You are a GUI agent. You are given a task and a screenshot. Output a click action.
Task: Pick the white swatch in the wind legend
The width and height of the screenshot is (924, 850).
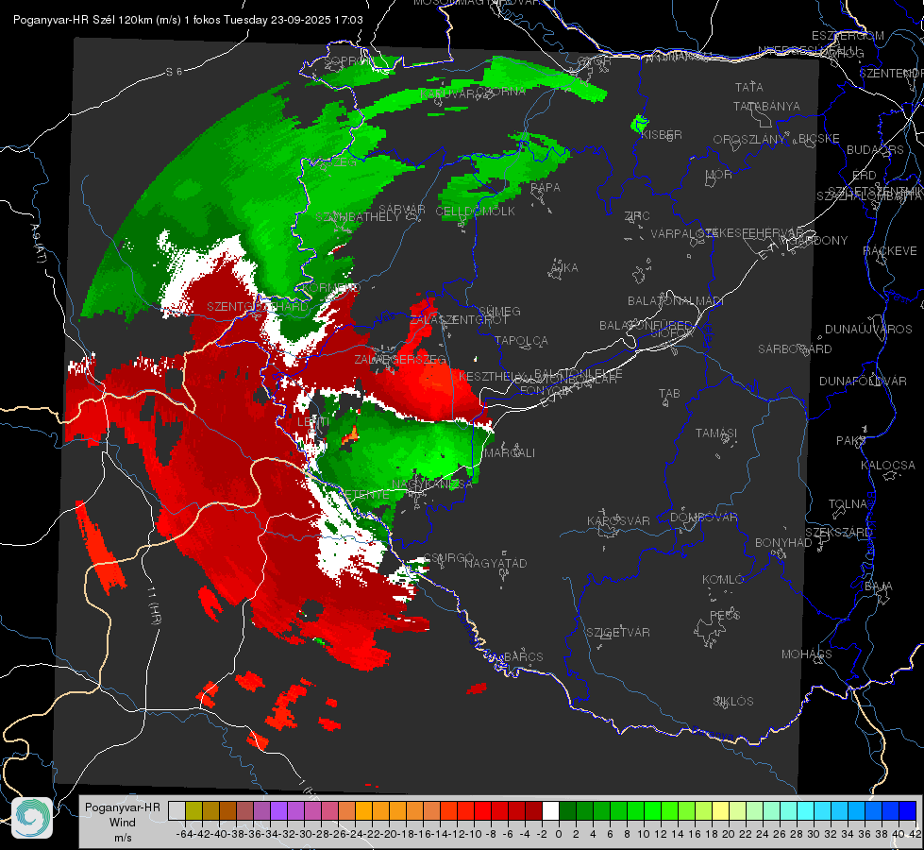(x=550, y=811)
